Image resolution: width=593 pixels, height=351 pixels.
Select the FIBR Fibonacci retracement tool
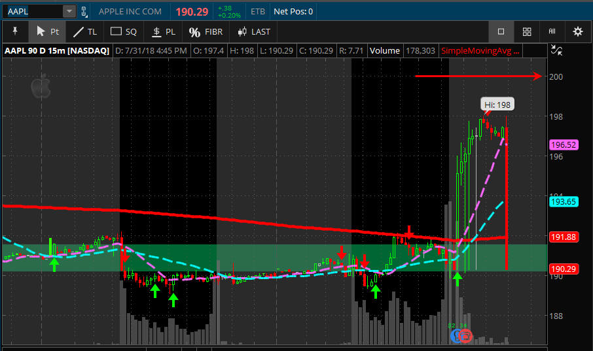(x=206, y=32)
